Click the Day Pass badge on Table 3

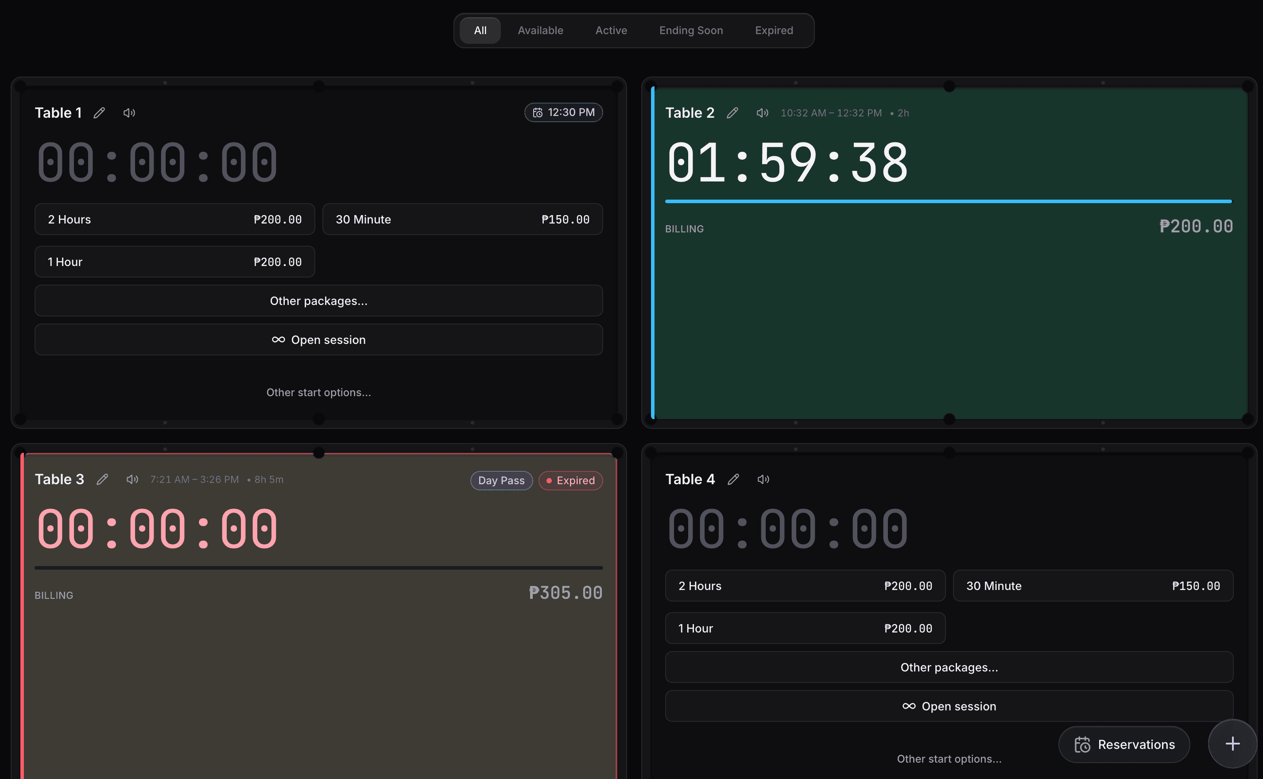pos(501,480)
